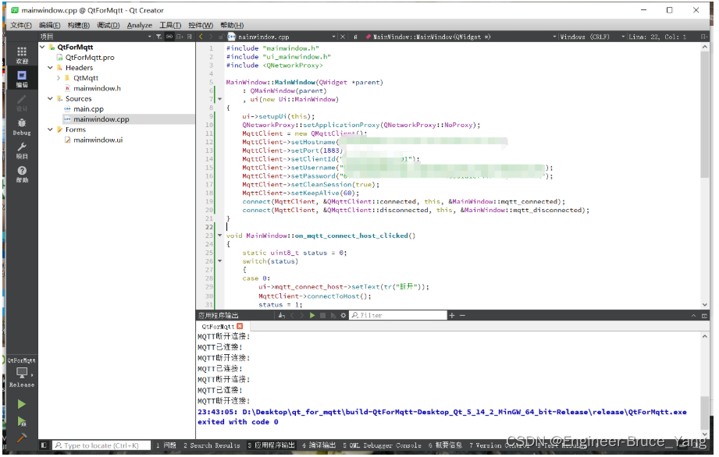The width and height of the screenshot is (719, 457).
Task: Zoom in application output text
Action: pos(452,316)
